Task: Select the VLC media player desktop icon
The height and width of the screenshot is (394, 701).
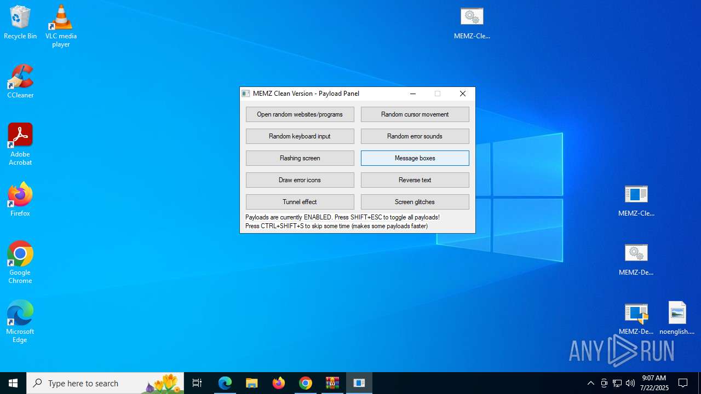Action: click(x=61, y=26)
